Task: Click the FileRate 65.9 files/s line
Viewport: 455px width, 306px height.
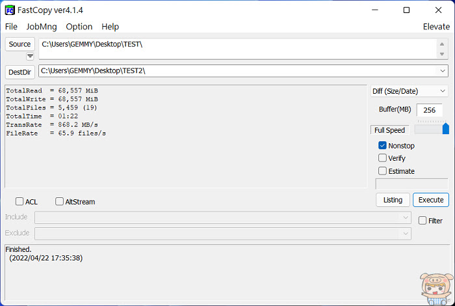Action: pyautogui.click(x=56, y=133)
